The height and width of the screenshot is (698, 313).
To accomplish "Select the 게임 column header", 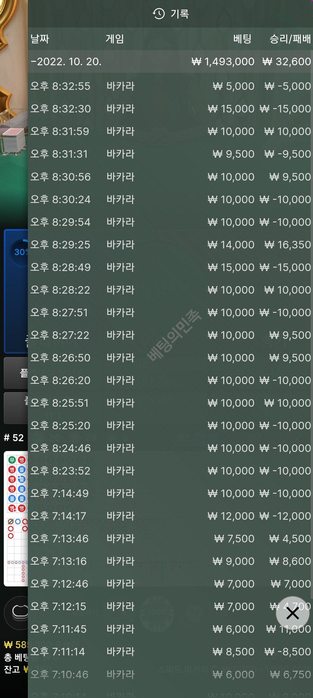I will pyautogui.click(x=115, y=39).
